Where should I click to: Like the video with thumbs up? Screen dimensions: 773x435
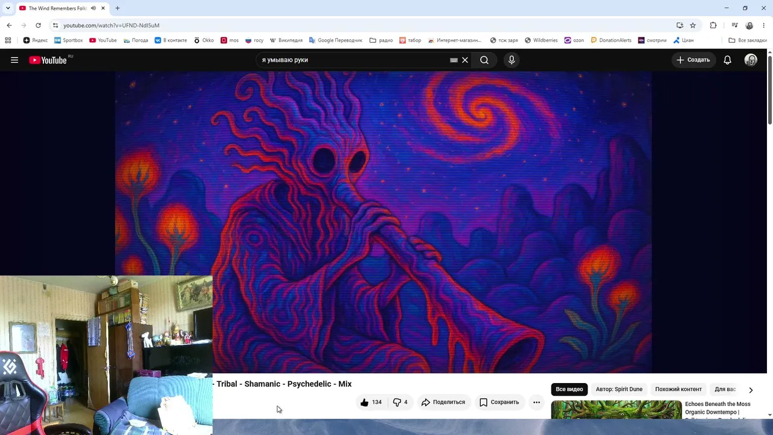(371, 402)
